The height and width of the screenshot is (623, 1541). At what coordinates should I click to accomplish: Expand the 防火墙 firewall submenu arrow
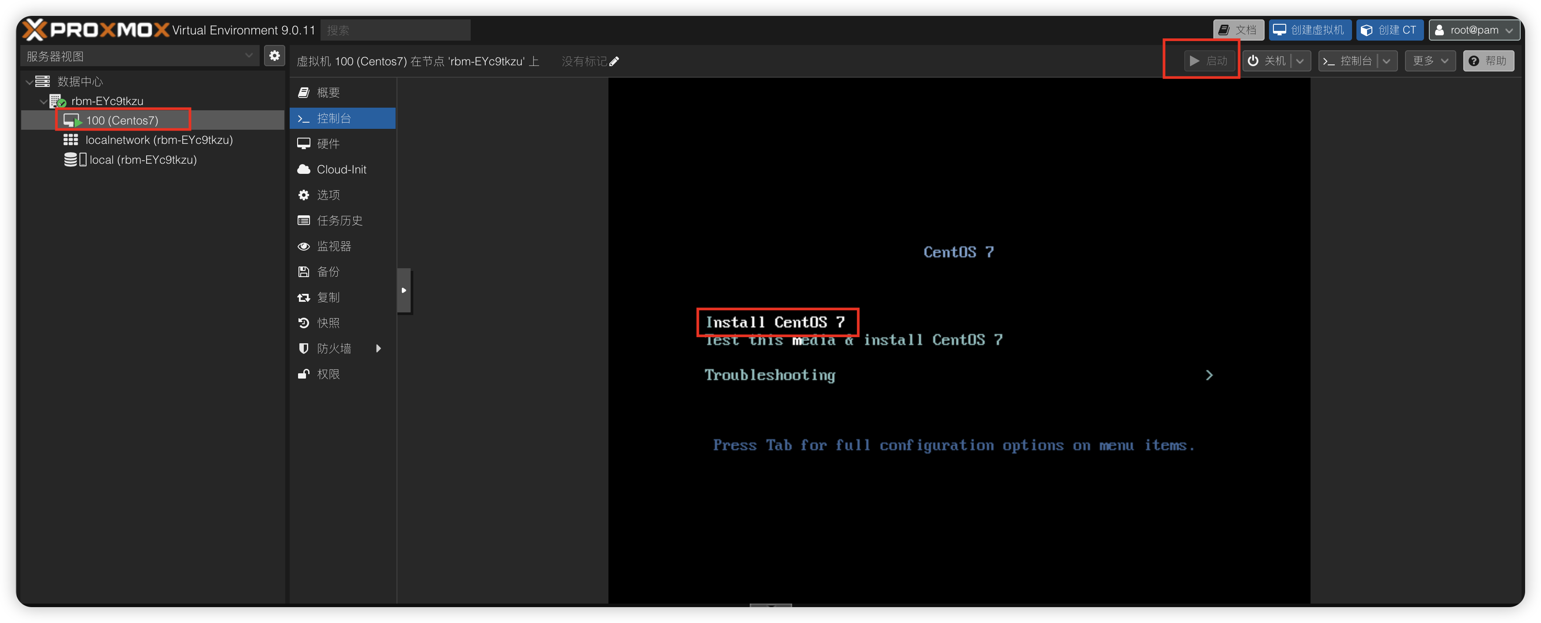point(378,349)
